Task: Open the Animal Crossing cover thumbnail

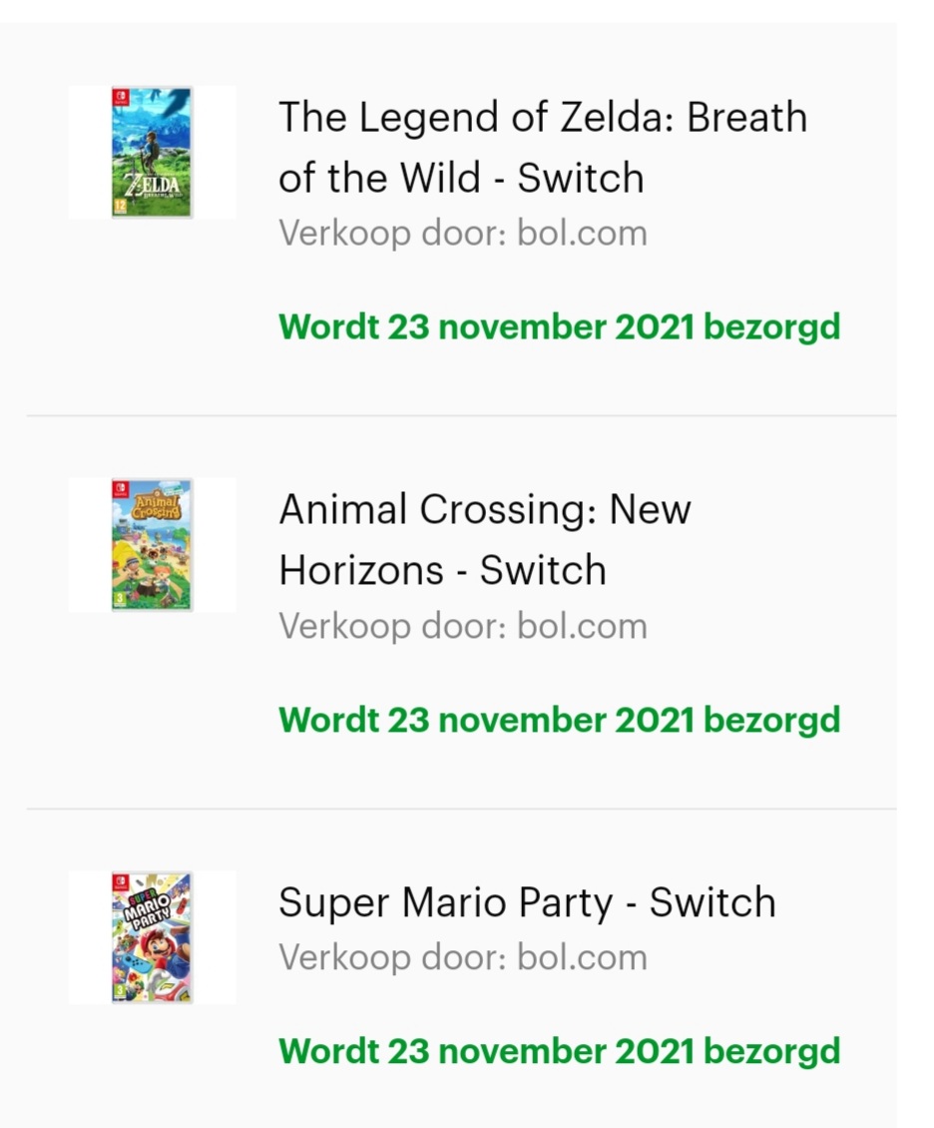Action: (x=152, y=544)
